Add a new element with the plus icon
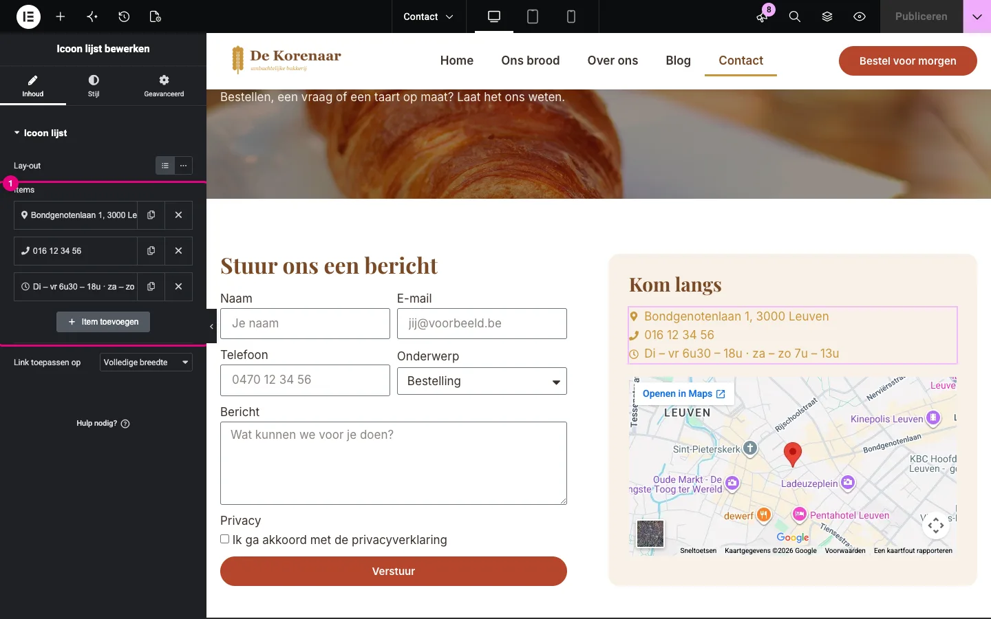Screen dimensions: 991x619 coord(61,17)
